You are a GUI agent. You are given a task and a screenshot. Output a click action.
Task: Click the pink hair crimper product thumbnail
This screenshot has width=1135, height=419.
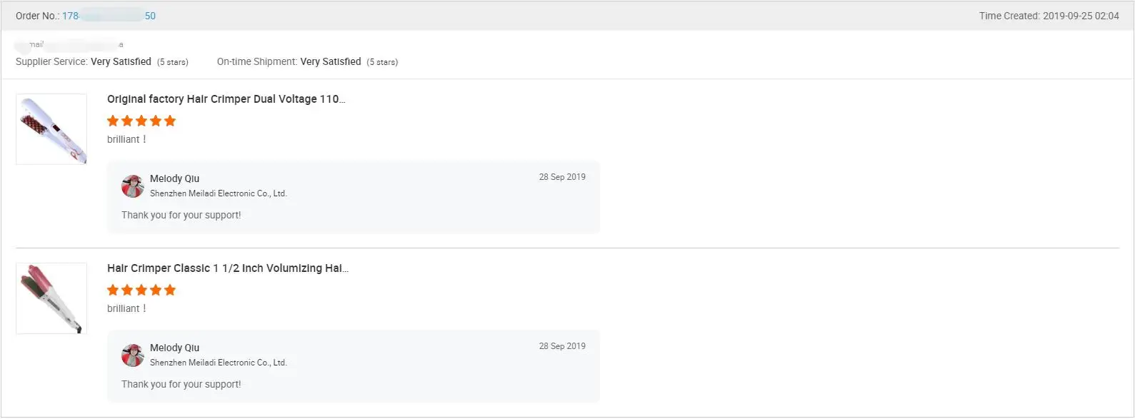tap(51, 298)
